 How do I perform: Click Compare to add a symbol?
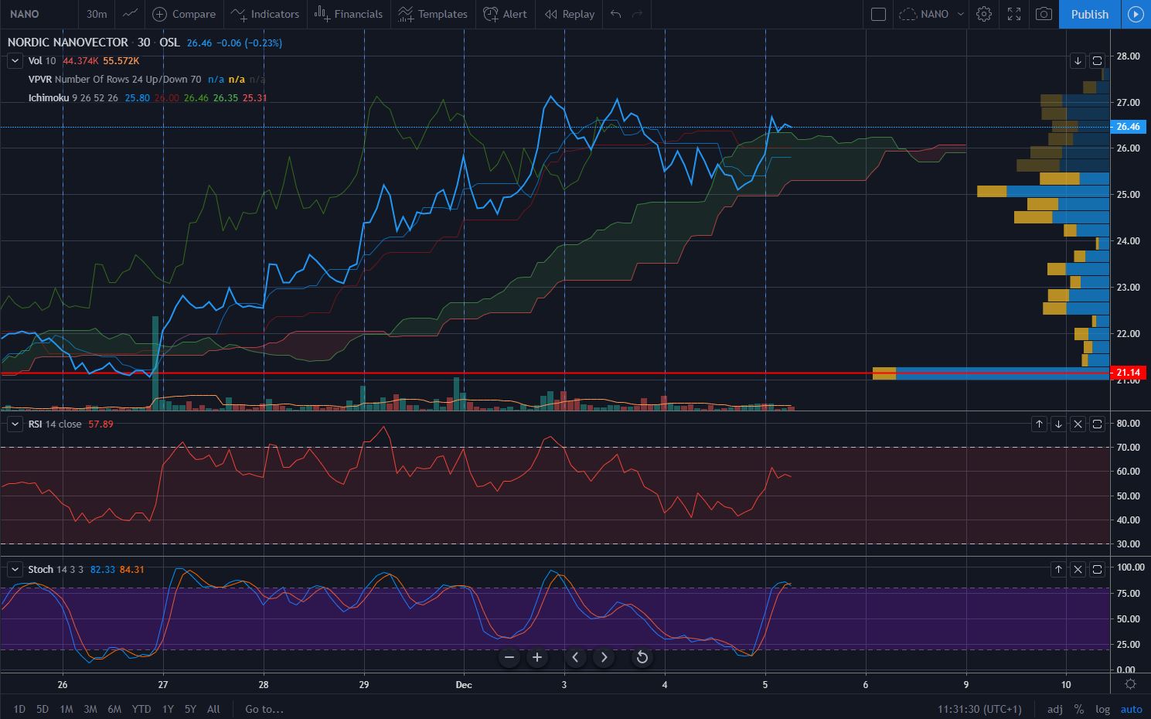pos(184,14)
